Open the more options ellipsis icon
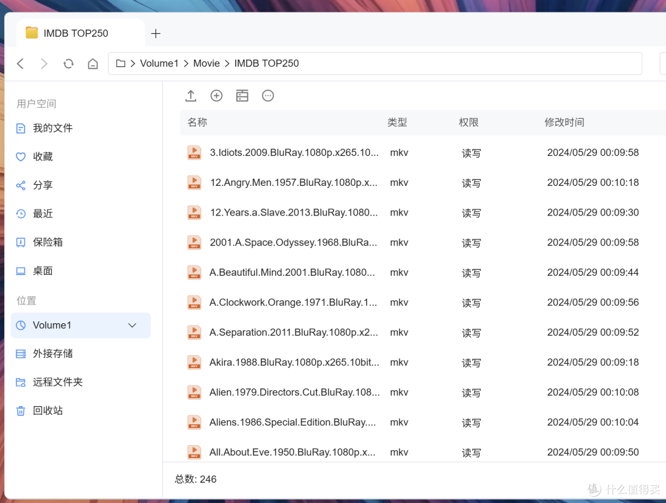 [268, 96]
